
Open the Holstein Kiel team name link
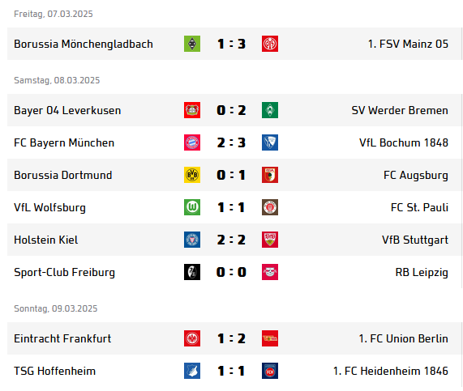(45, 240)
